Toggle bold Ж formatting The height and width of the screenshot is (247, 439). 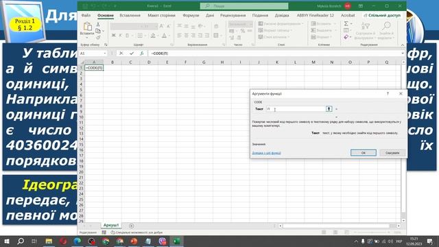click(113, 35)
